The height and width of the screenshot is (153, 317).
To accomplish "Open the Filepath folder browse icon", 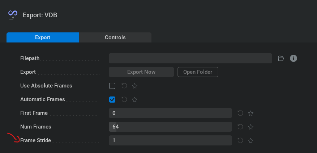I will click(x=281, y=58).
